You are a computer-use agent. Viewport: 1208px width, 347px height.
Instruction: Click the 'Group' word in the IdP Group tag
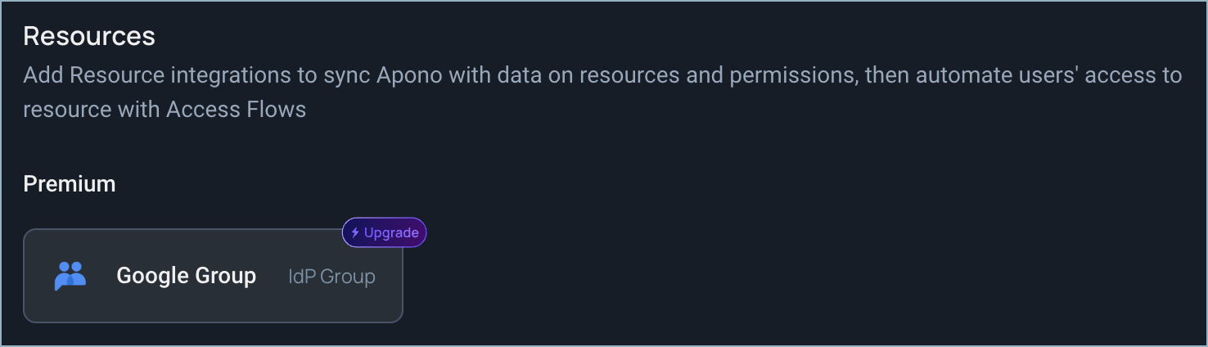[x=348, y=277]
